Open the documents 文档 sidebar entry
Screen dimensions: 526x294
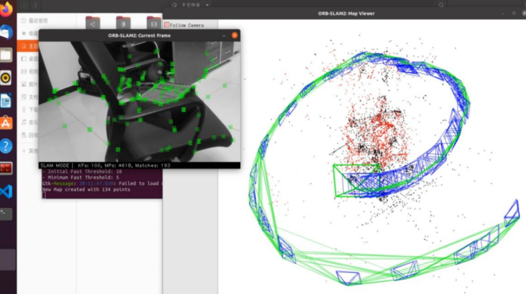point(30,97)
